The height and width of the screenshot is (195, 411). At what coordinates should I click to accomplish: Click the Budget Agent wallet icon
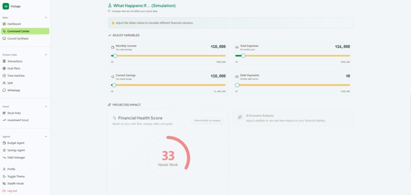(4, 143)
